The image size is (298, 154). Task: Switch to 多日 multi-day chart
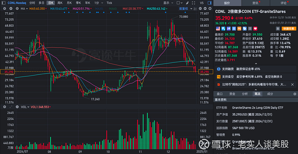click(41, 3)
